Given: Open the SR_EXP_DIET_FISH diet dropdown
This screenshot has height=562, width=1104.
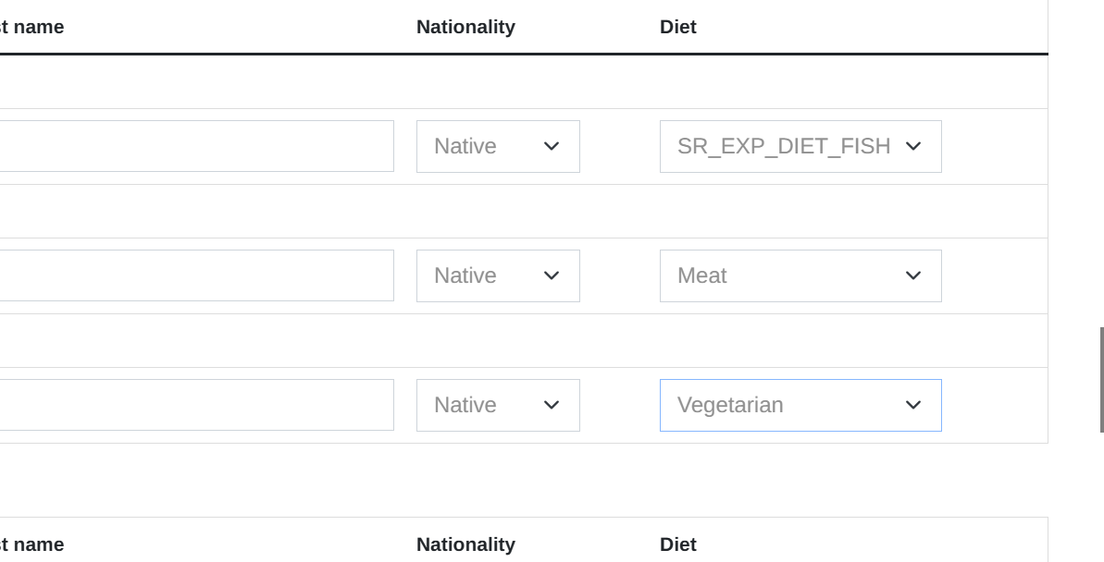Looking at the screenshot, I should pyautogui.click(x=800, y=146).
